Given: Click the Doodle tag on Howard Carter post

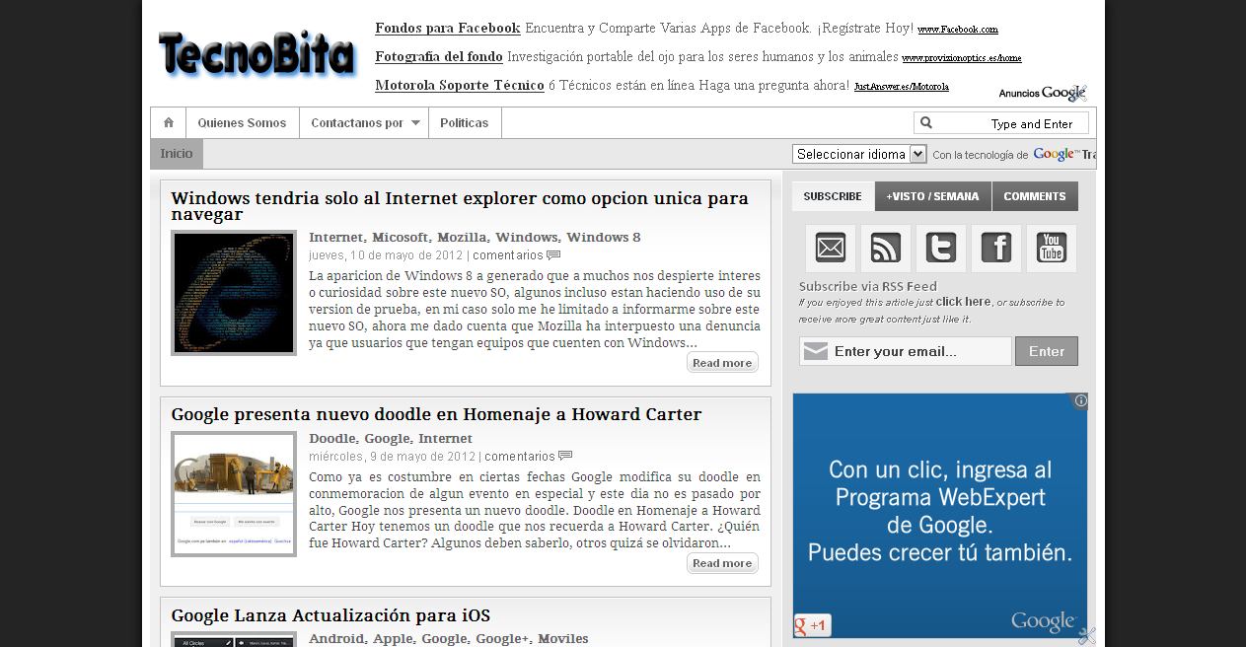Looking at the screenshot, I should pyautogui.click(x=332, y=438).
